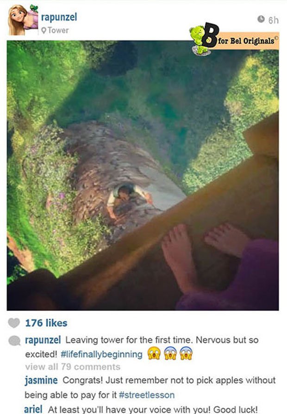This screenshot has width=287, height=414.
Task: Open jasmine's profile from her comment
Action: (41, 381)
